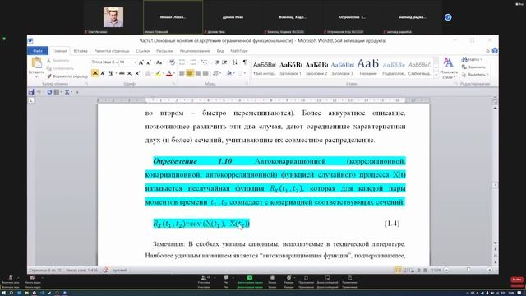Click the Sort icon
This screenshot has width=526, height=296.
[x=235, y=62]
